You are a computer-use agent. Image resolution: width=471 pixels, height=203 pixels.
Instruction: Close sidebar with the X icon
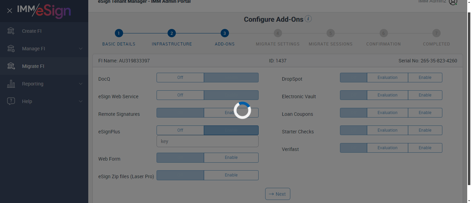10,11
